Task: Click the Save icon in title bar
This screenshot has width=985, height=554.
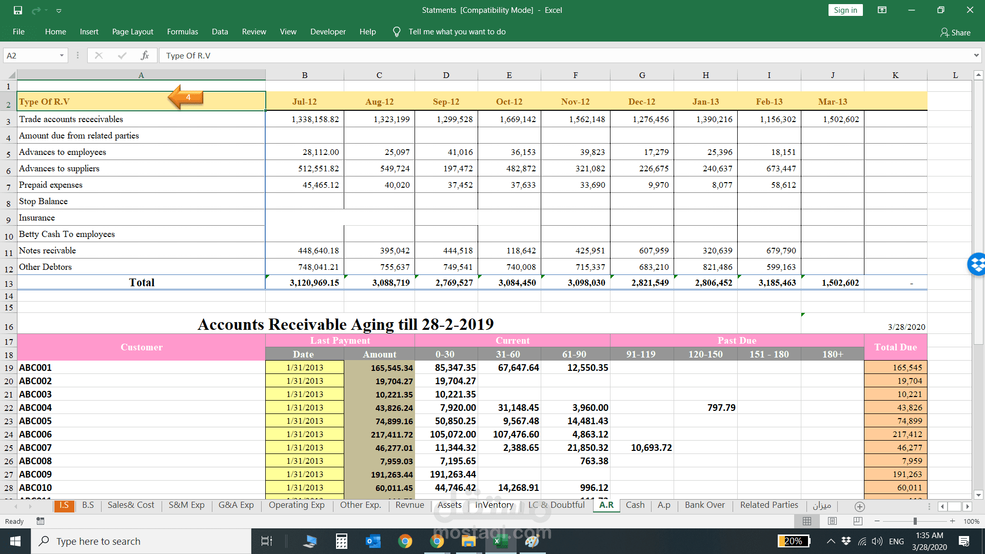Action: coord(18,10)
